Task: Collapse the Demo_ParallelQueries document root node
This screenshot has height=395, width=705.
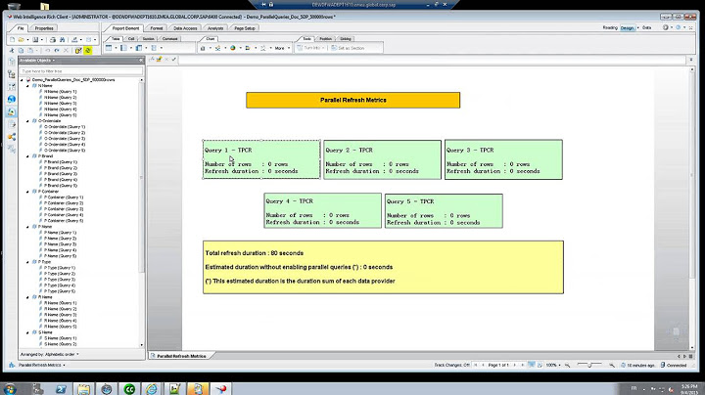Action: [x=22, y=80]
